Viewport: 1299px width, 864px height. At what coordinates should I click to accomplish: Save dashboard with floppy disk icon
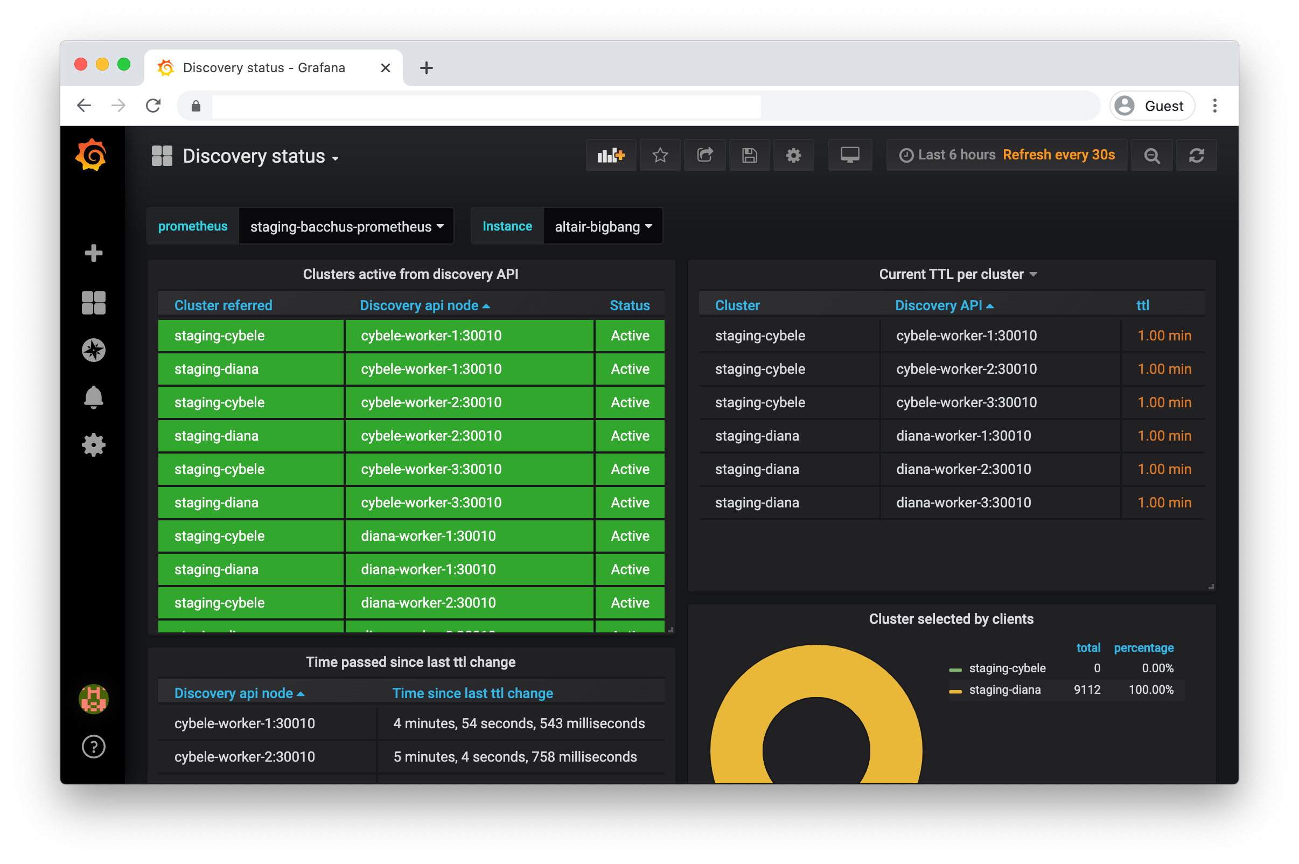click(x=749, y=155)
